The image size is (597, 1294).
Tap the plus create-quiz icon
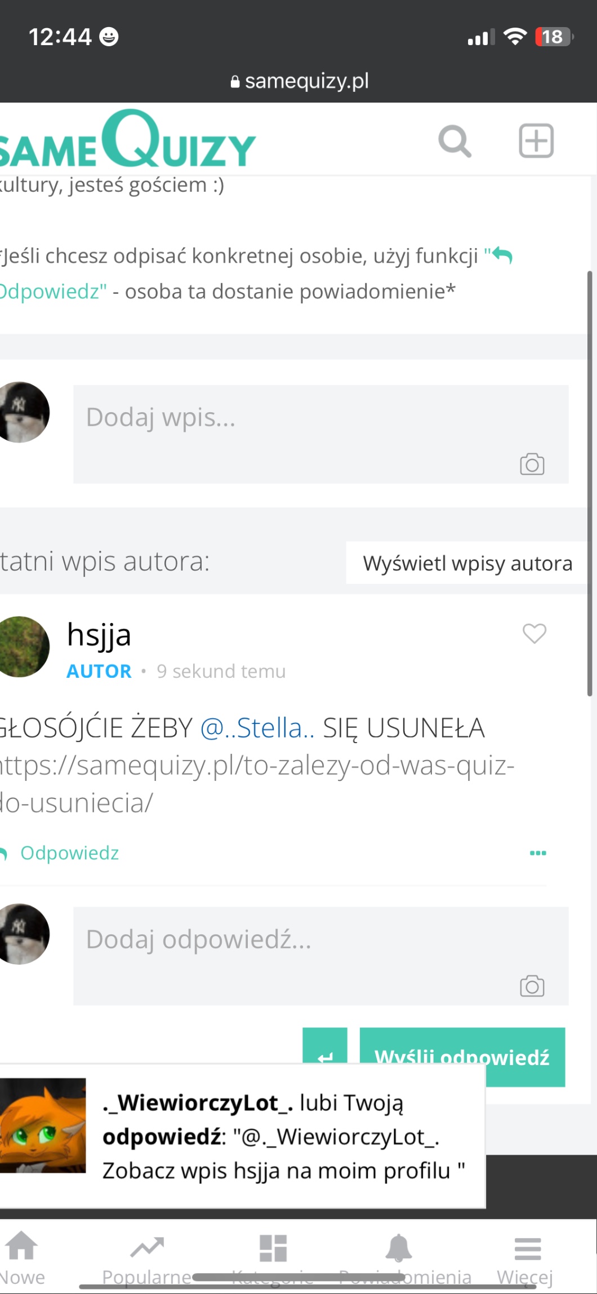coord(536,140)
